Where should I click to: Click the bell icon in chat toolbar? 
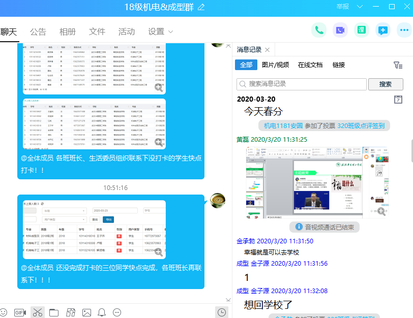click(x=102, y=312)
